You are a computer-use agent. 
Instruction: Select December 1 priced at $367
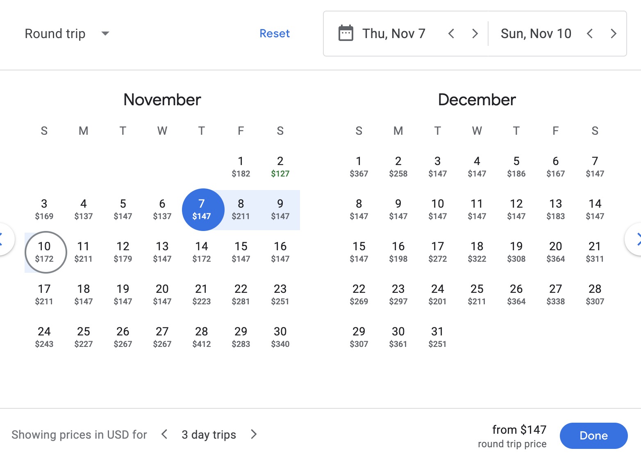pyautogui.click(x=359, y=167)
